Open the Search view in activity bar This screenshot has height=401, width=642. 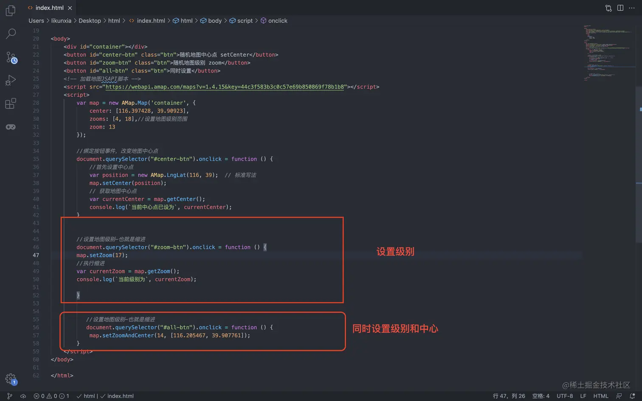click(11, 34)
